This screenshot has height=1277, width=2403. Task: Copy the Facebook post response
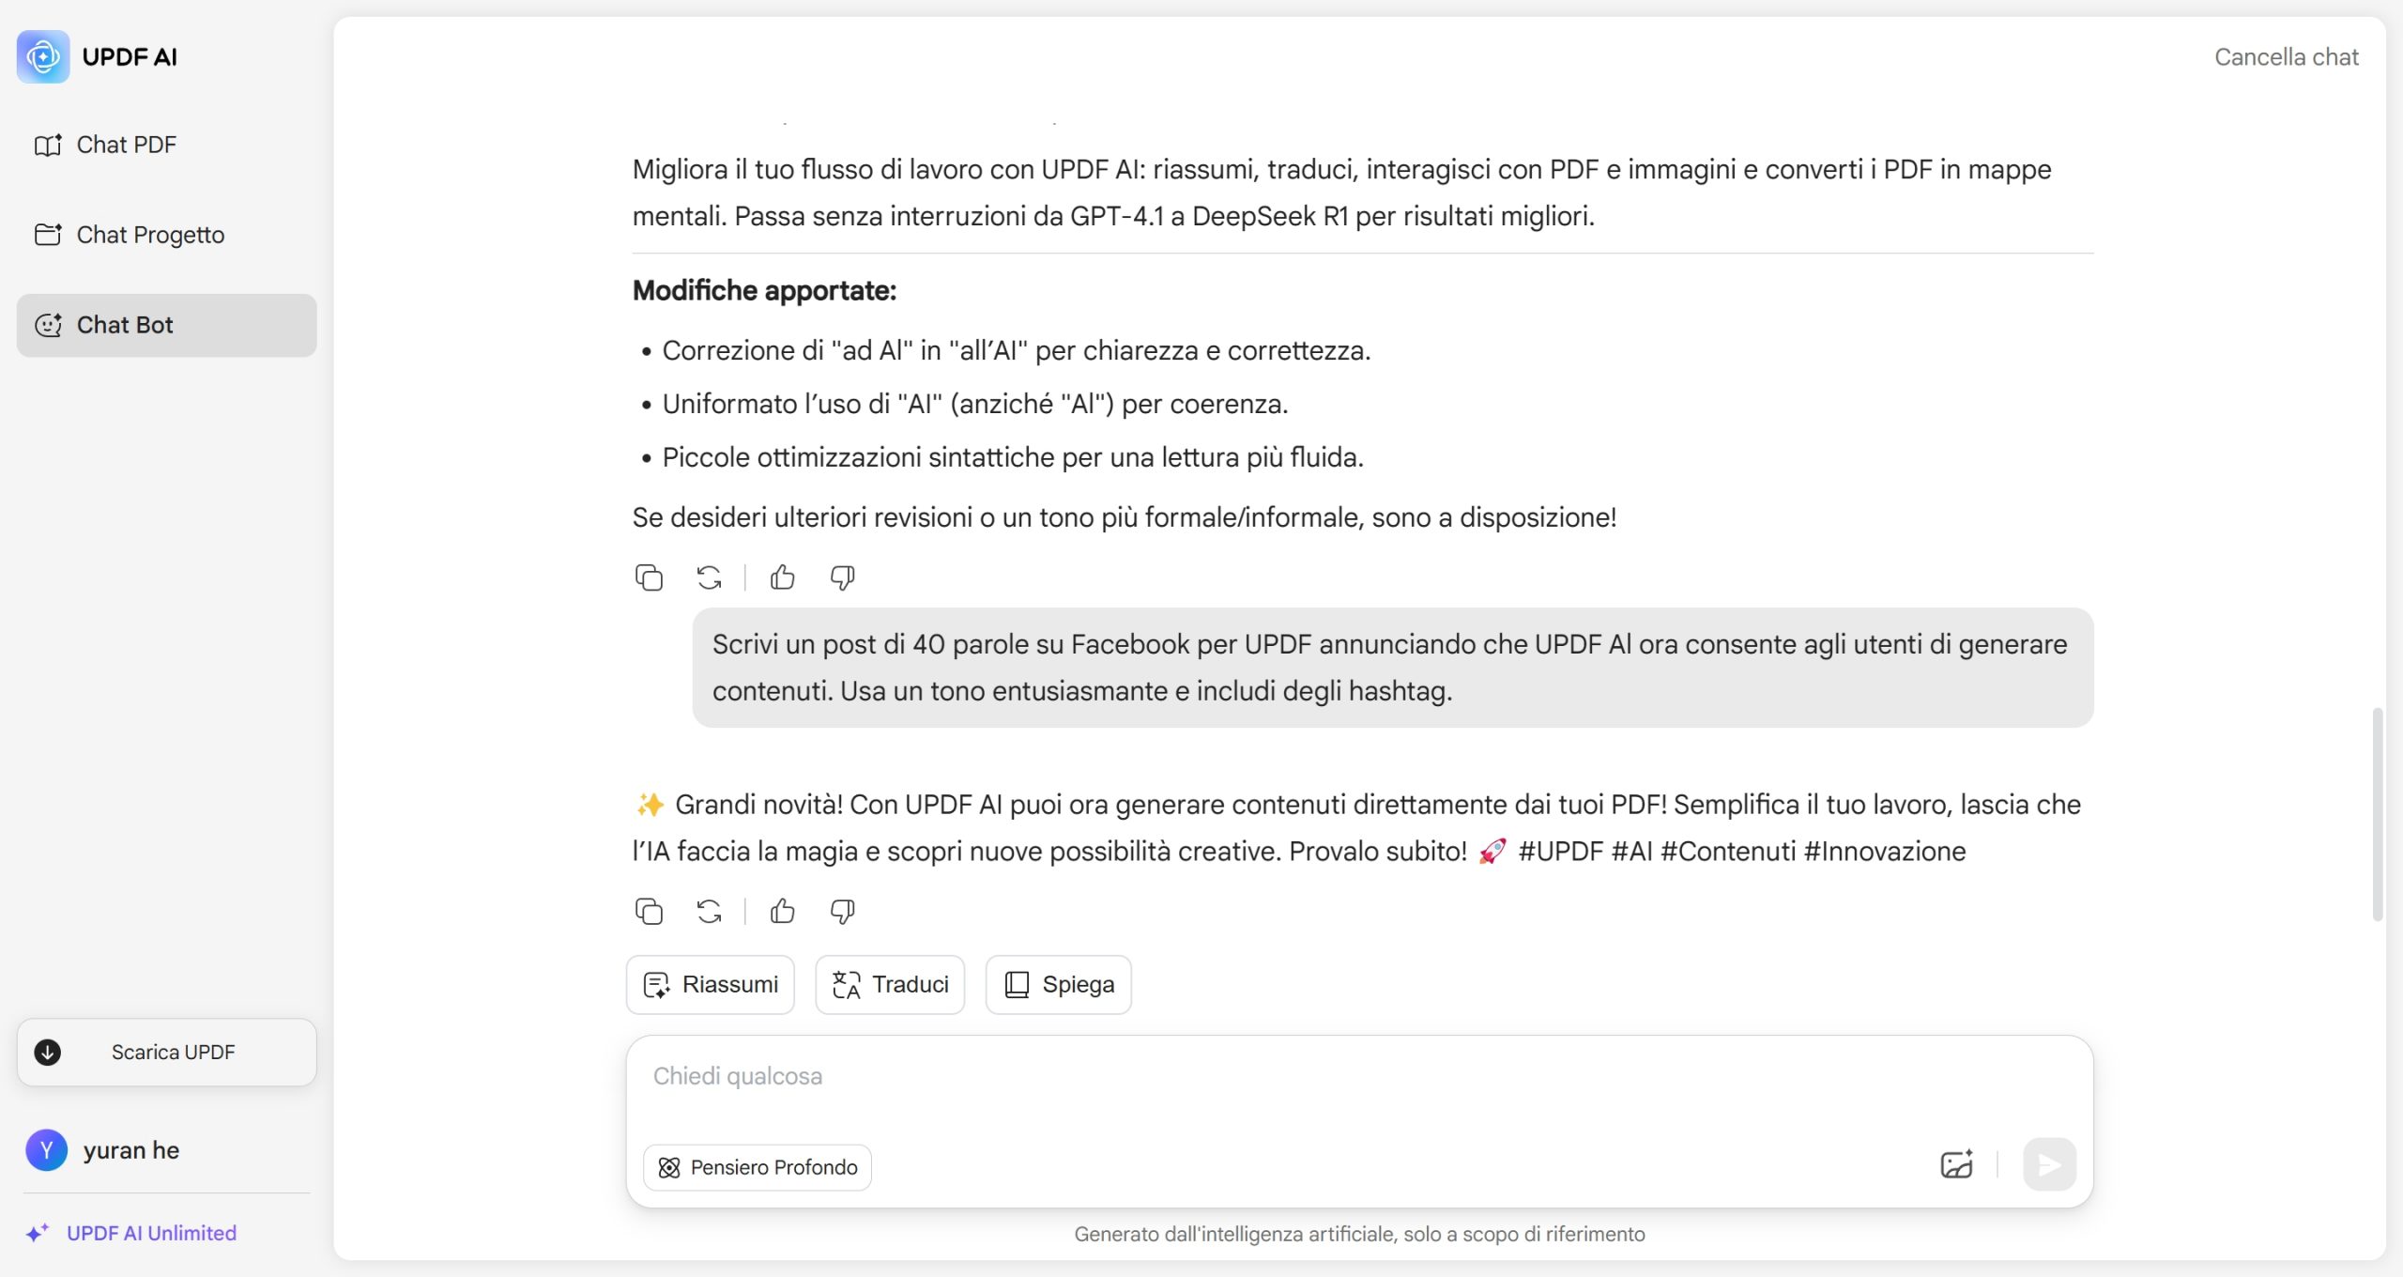649,911
